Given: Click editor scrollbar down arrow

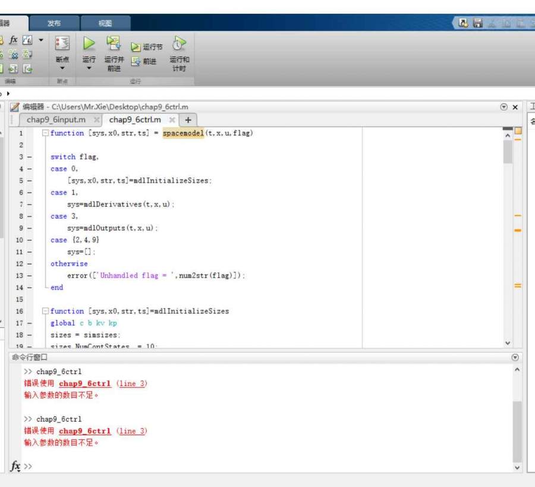Looking at the screenshot, I should coord(508,343).
